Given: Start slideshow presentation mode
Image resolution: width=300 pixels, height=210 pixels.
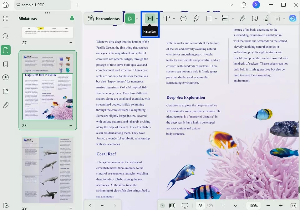Looking at the screenshot, I should [x=185, y=206].
